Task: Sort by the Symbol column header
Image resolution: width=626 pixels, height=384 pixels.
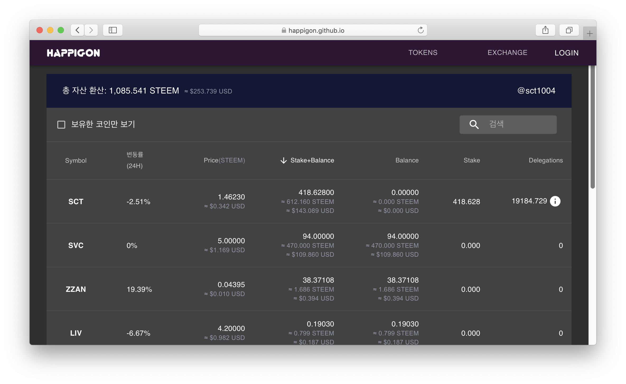Action: [x=76, y=160]
